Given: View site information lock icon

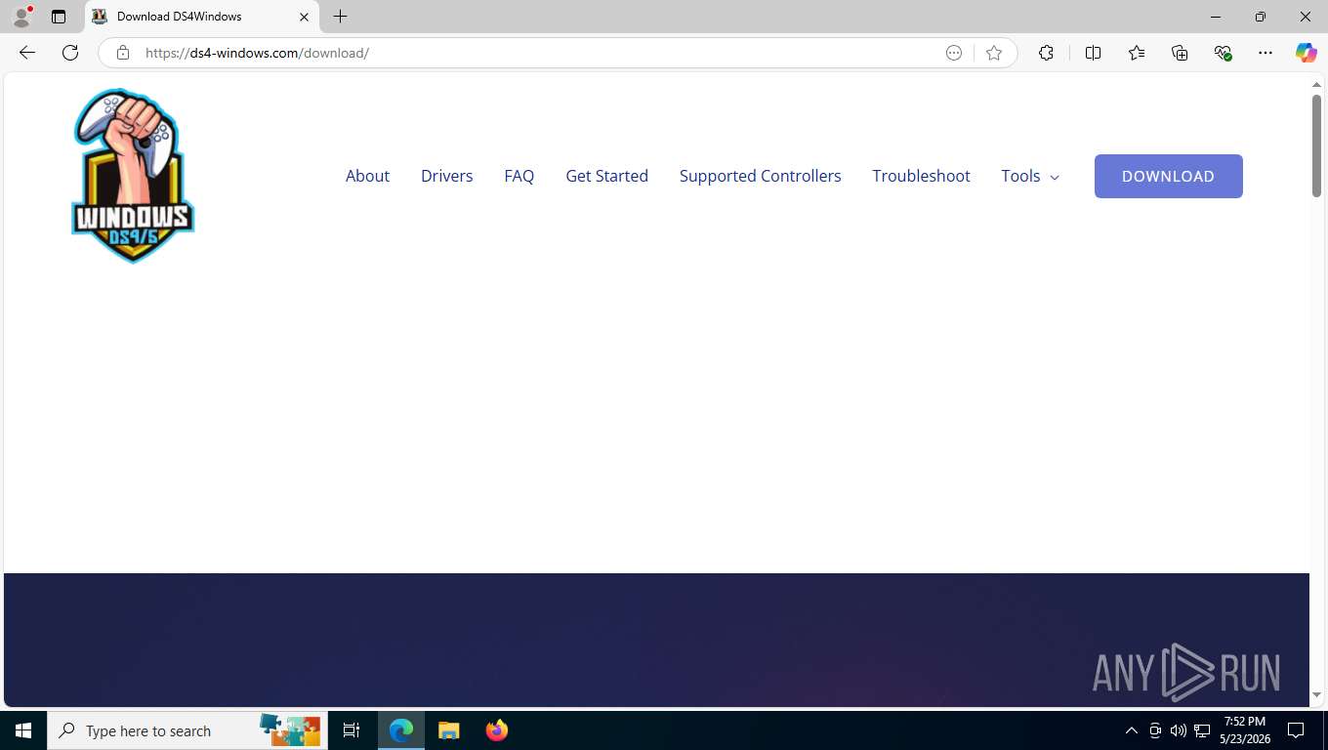Looking at the screenshot, I should click(122, 53).
